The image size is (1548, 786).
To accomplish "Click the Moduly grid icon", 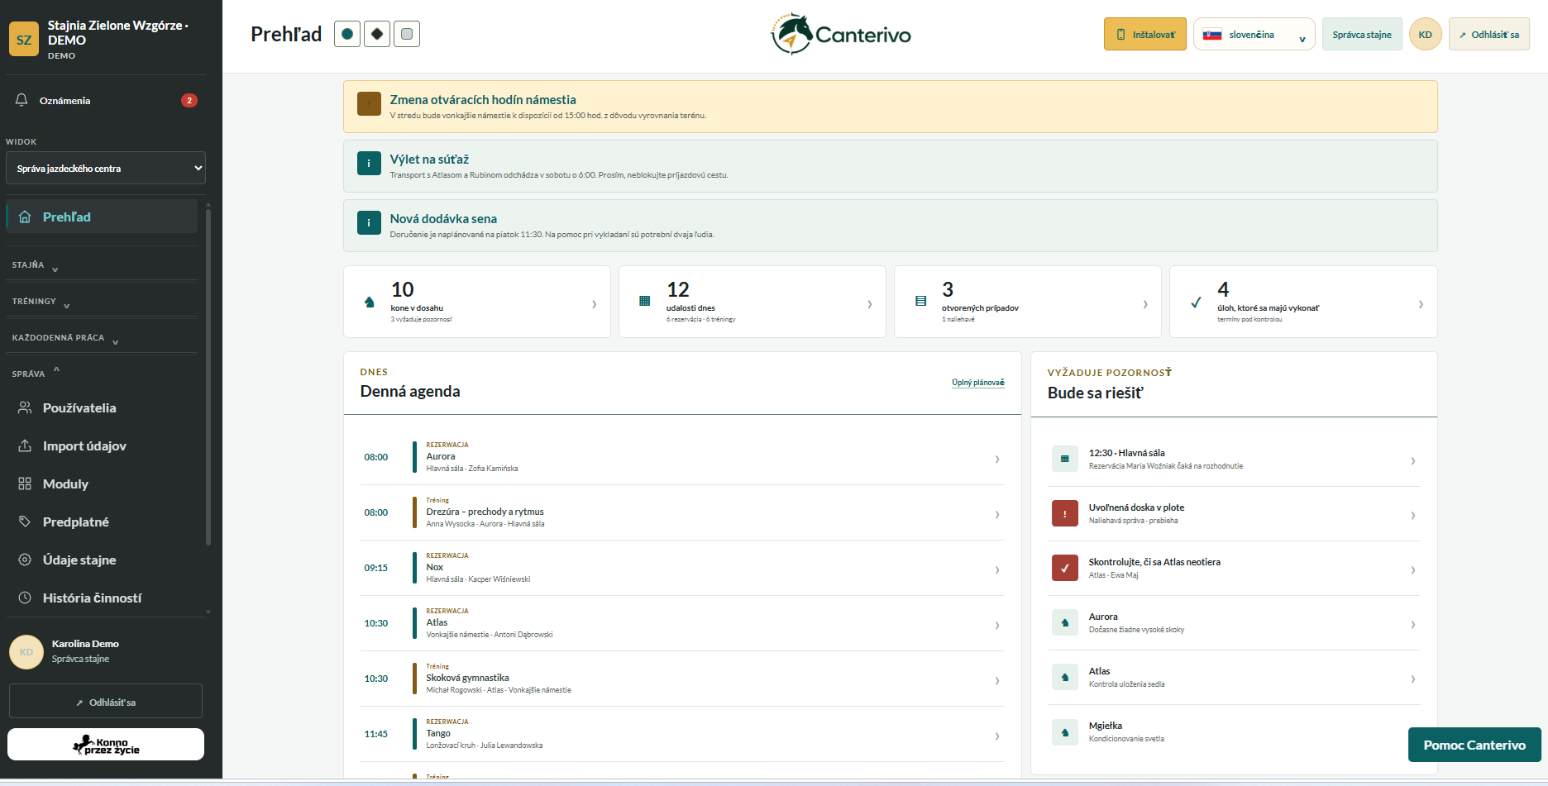I will pyautogui.click(x=25, y=484).
